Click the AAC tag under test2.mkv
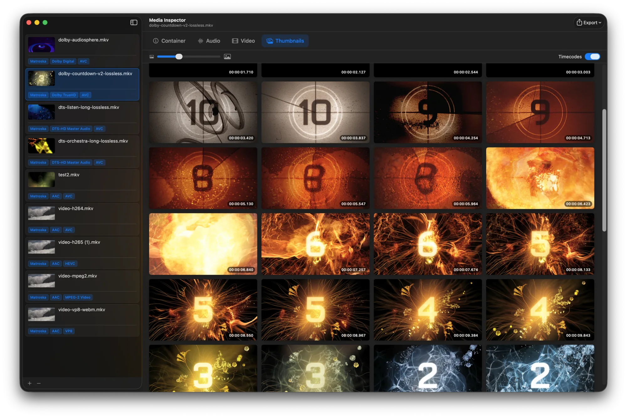Screen dimensions: 627x418 56,196
